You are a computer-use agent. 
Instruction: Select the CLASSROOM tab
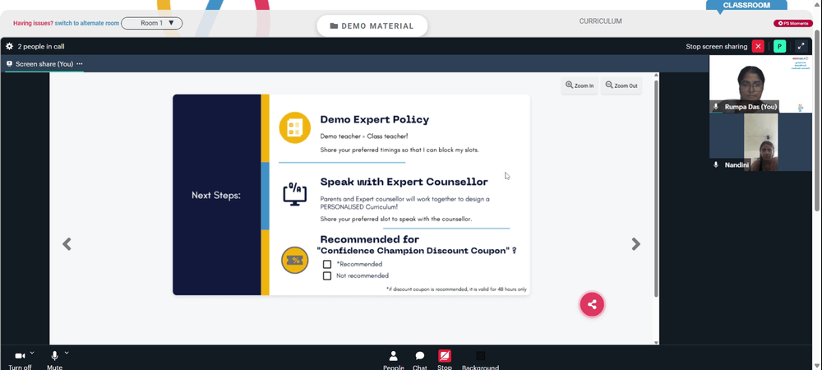tap(746, 5)
